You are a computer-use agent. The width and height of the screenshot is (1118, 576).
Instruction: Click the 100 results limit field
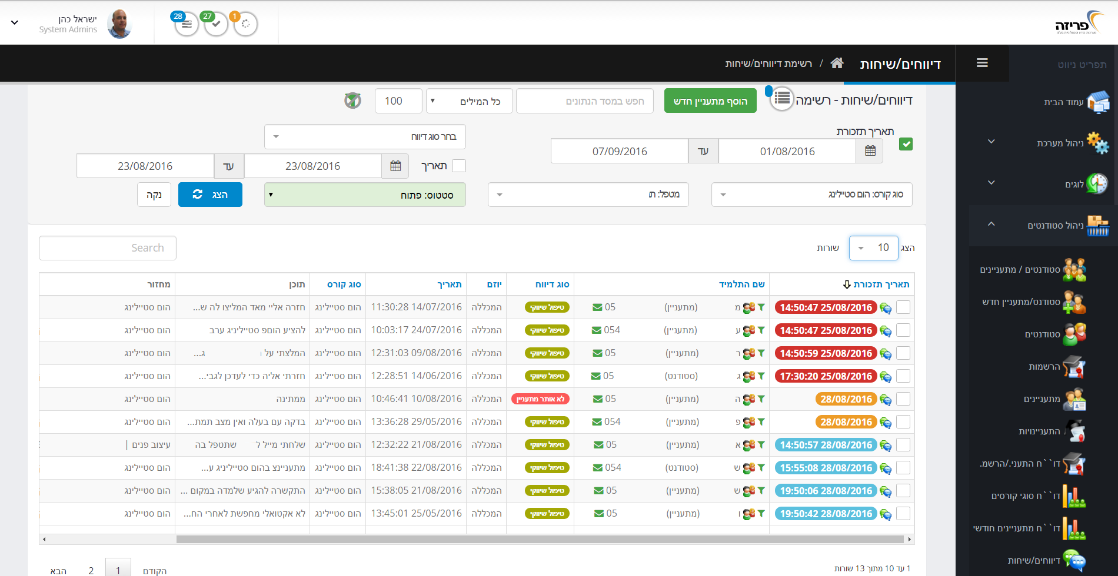point(398,101)
